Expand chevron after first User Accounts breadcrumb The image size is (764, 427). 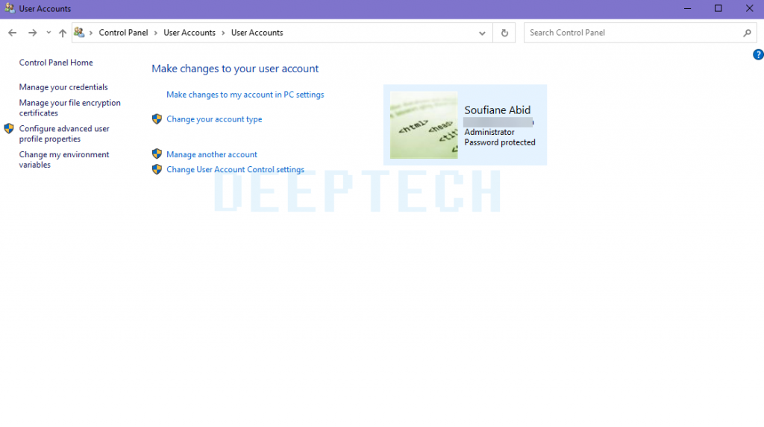[223, 33]
